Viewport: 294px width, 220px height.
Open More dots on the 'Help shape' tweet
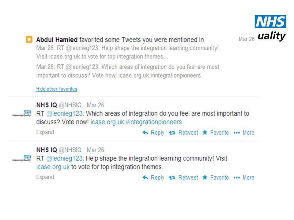[x=237, y=178]
